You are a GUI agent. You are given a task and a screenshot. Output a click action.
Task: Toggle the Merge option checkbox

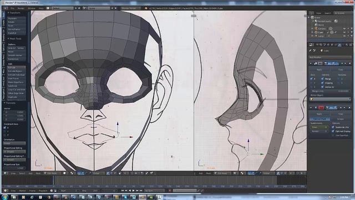[322, 79]
